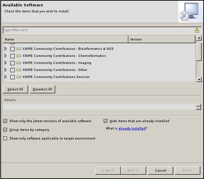Click the Contributions Sources category icon
The width and height of the screenshot is (204, 179).
tap(19, 77)
